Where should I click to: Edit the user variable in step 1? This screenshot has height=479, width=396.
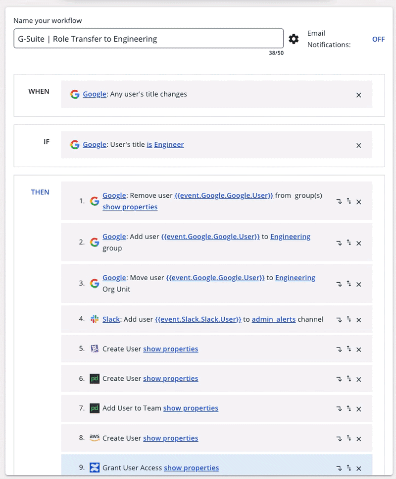224,195
